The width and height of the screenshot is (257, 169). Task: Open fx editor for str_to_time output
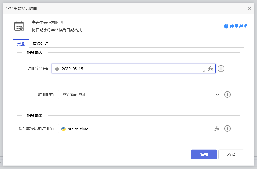[x=217, y=129]
